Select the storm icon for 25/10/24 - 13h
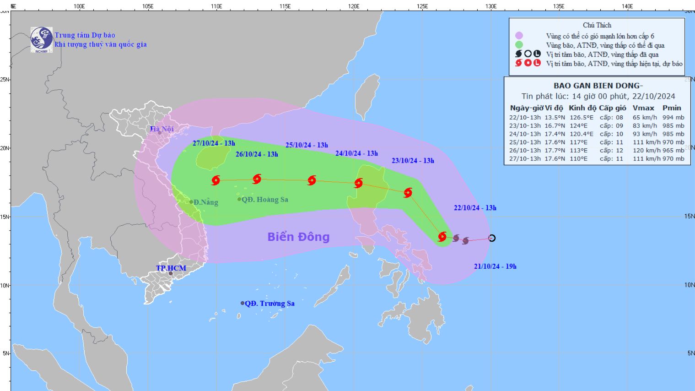695x391 pixels. click(x=312, y=180)
